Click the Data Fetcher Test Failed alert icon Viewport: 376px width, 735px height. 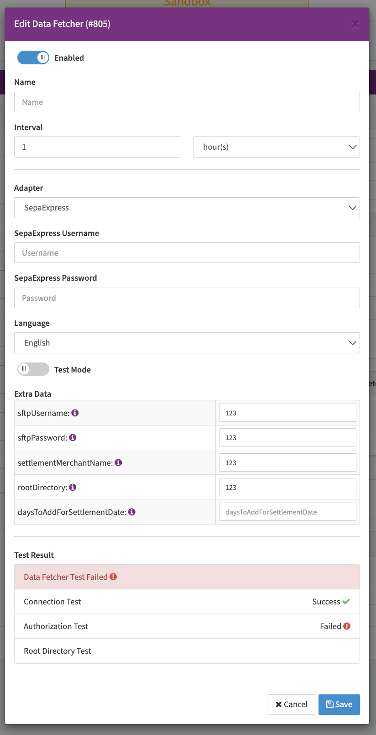pos(113,577)
